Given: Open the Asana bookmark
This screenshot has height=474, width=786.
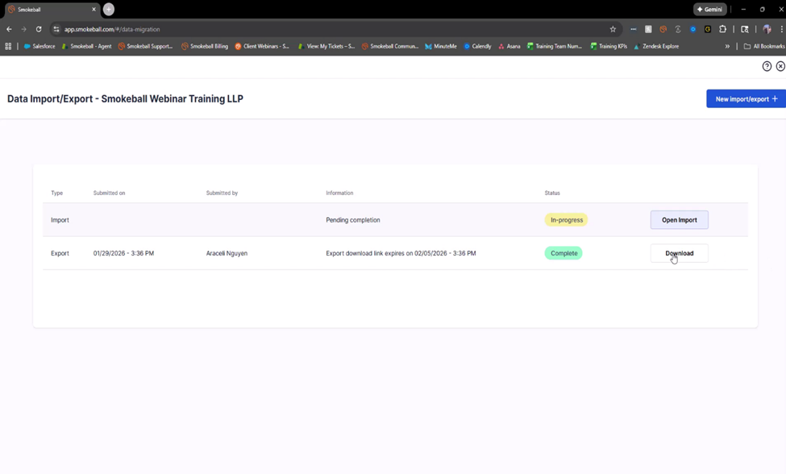Looking at the screenshot, I should (x=509, y=46).
